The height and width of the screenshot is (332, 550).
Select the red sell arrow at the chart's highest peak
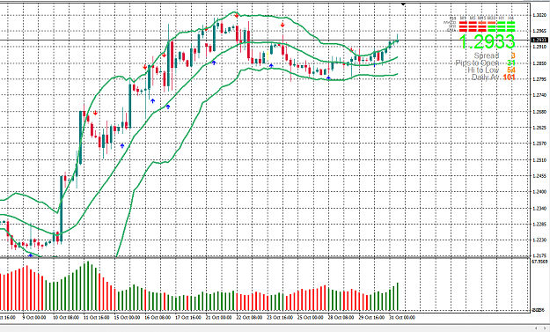(x=237, y=16)
